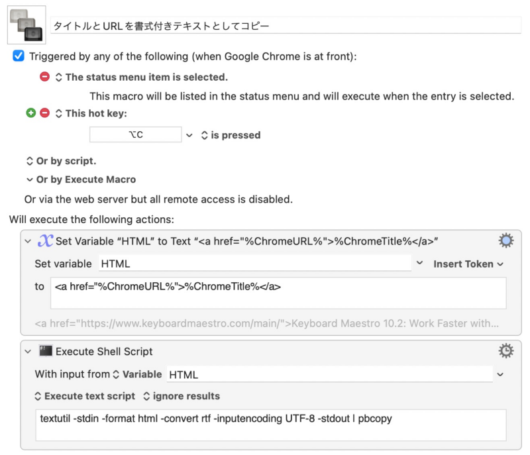
Task: Open the Insert Token menu
Action: pos(468,264)
